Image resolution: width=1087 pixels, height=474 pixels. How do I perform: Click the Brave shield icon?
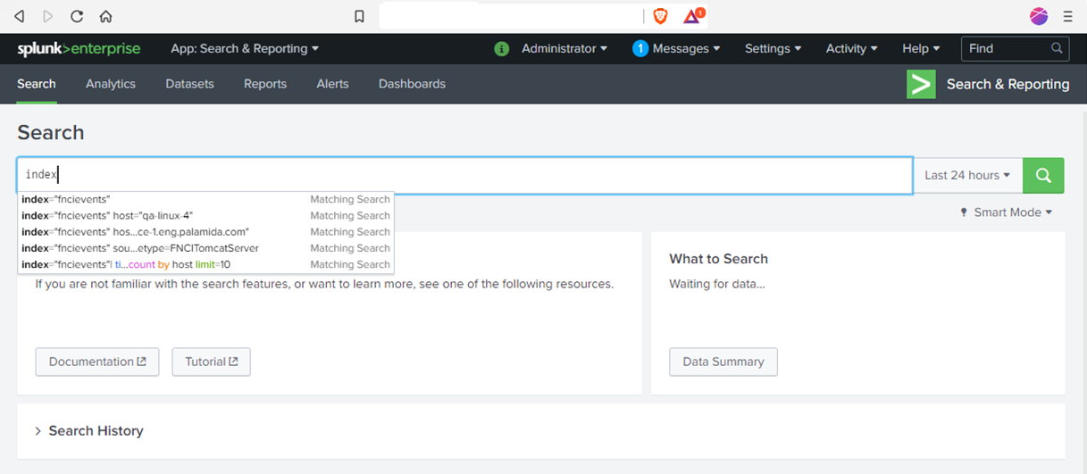click(660, 16)
